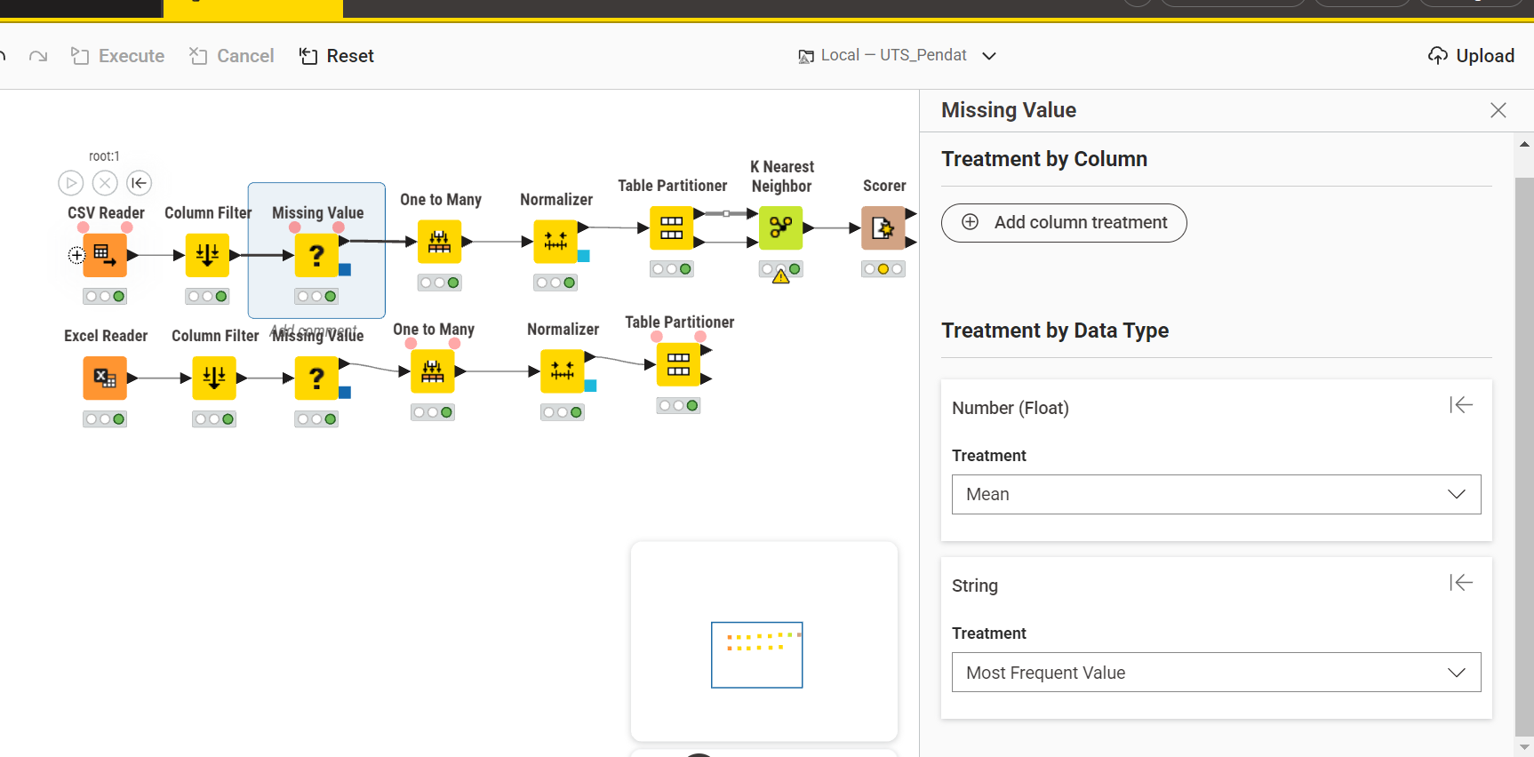This screenshot has width=1534, height=757.
Task: Select the K Nearest Neighbor node
Action: tap(781, 227)
